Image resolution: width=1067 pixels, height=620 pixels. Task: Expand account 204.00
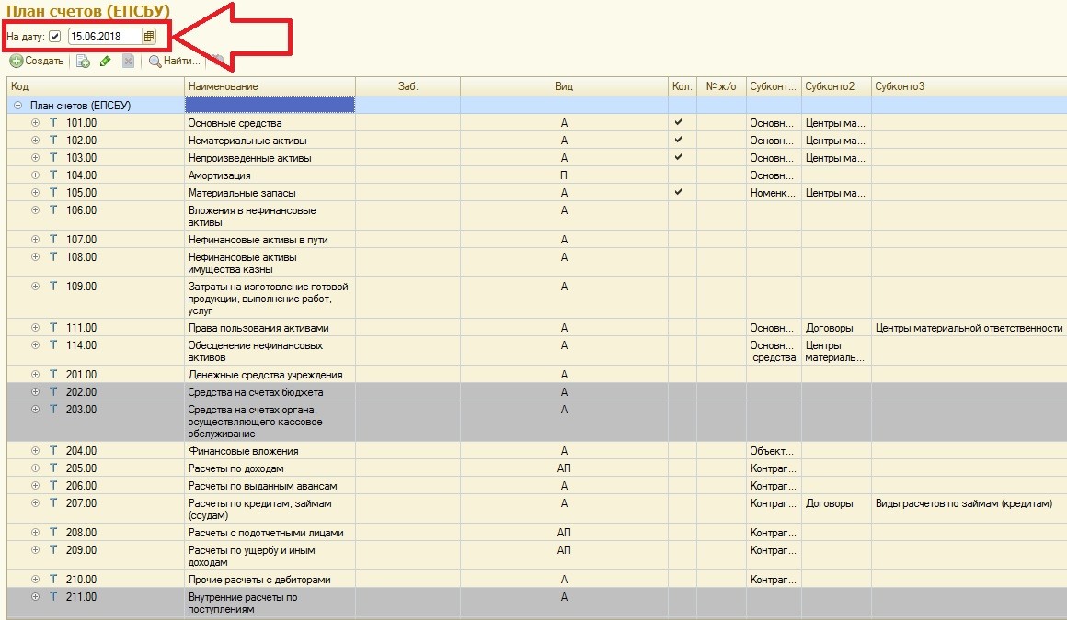pyautogui.click(x=35, y=451)
